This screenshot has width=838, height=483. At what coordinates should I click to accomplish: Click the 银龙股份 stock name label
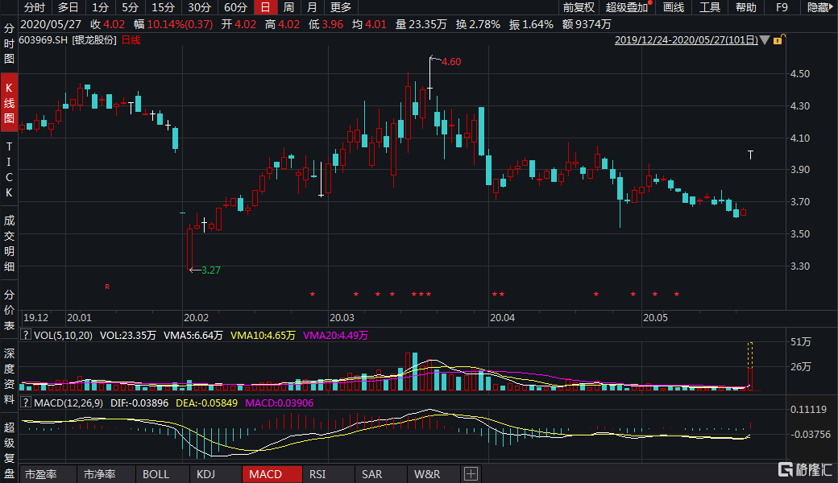(94, 40)
